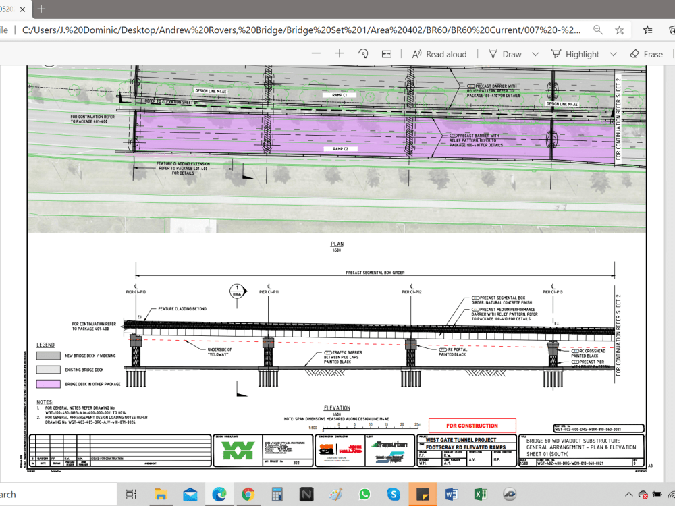Switch to Microsoft Edge on the taskbar

219,495
